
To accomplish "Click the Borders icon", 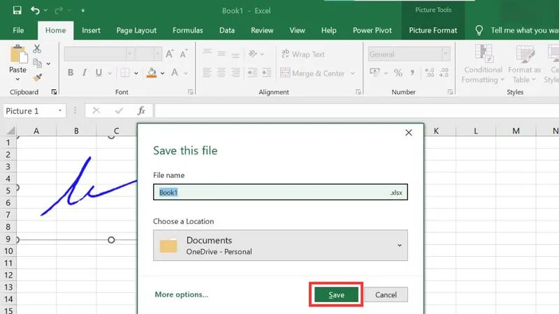I will 125,73.
